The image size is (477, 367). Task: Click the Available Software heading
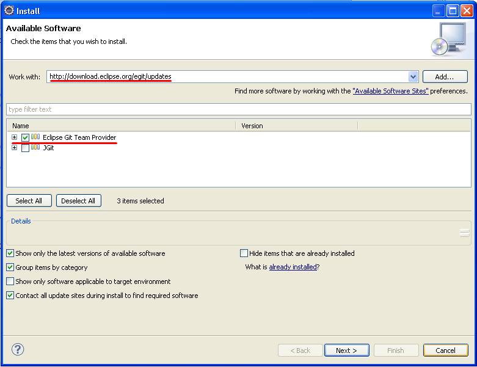click(43, 28)
